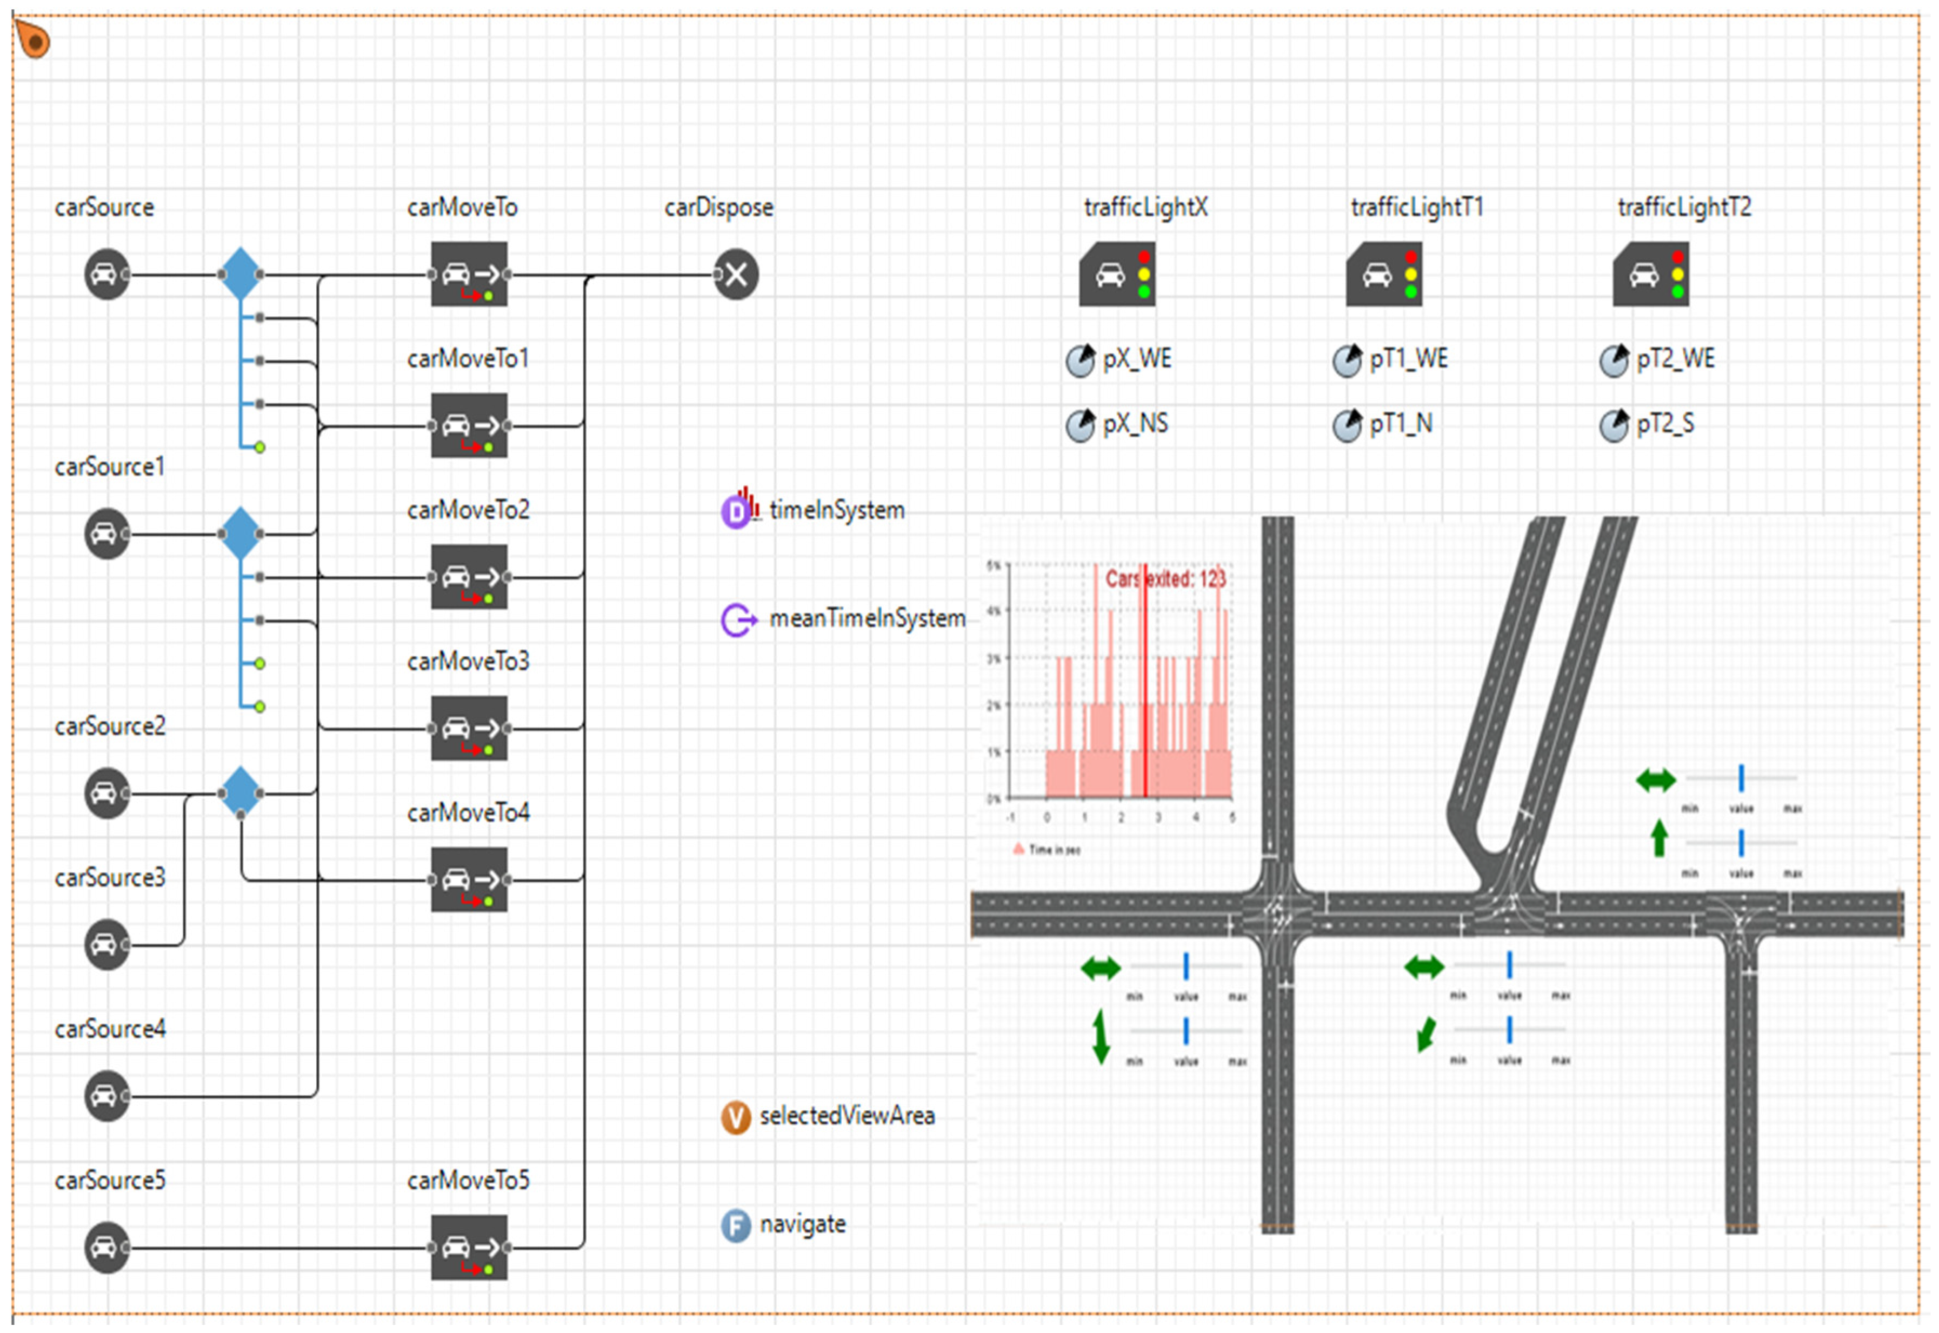The width and height of the screenshot is (1939, 1333).
Task: Click the carMoveTo block icon
Action: 469,274
